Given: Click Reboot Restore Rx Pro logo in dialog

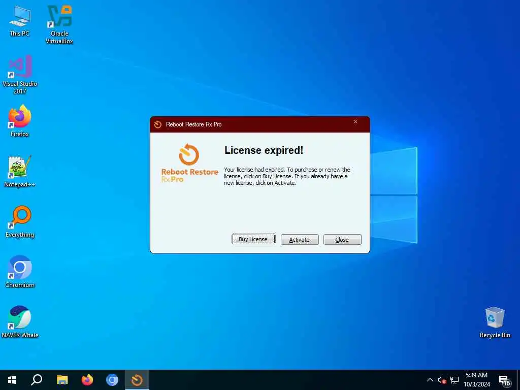Looking at the screenshot, I should (189, 163).
